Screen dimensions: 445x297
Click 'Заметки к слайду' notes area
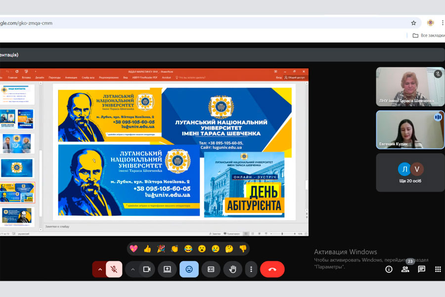(x=57, y=227)
